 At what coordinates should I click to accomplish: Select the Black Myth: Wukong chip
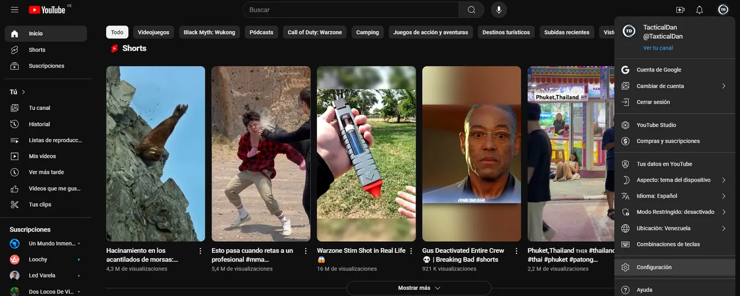pyautogui.click(x=209, y=32)
